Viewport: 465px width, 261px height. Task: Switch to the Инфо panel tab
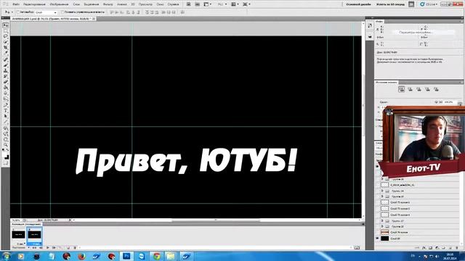379,21
